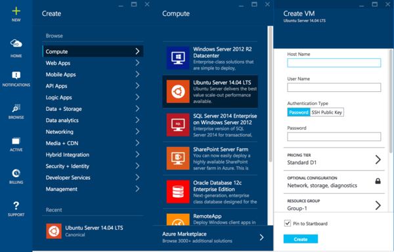Open recent Ubuntu Server 14.04 LTS Canonical entry text
Screen dimensions: 394x252
pos(94,231)
